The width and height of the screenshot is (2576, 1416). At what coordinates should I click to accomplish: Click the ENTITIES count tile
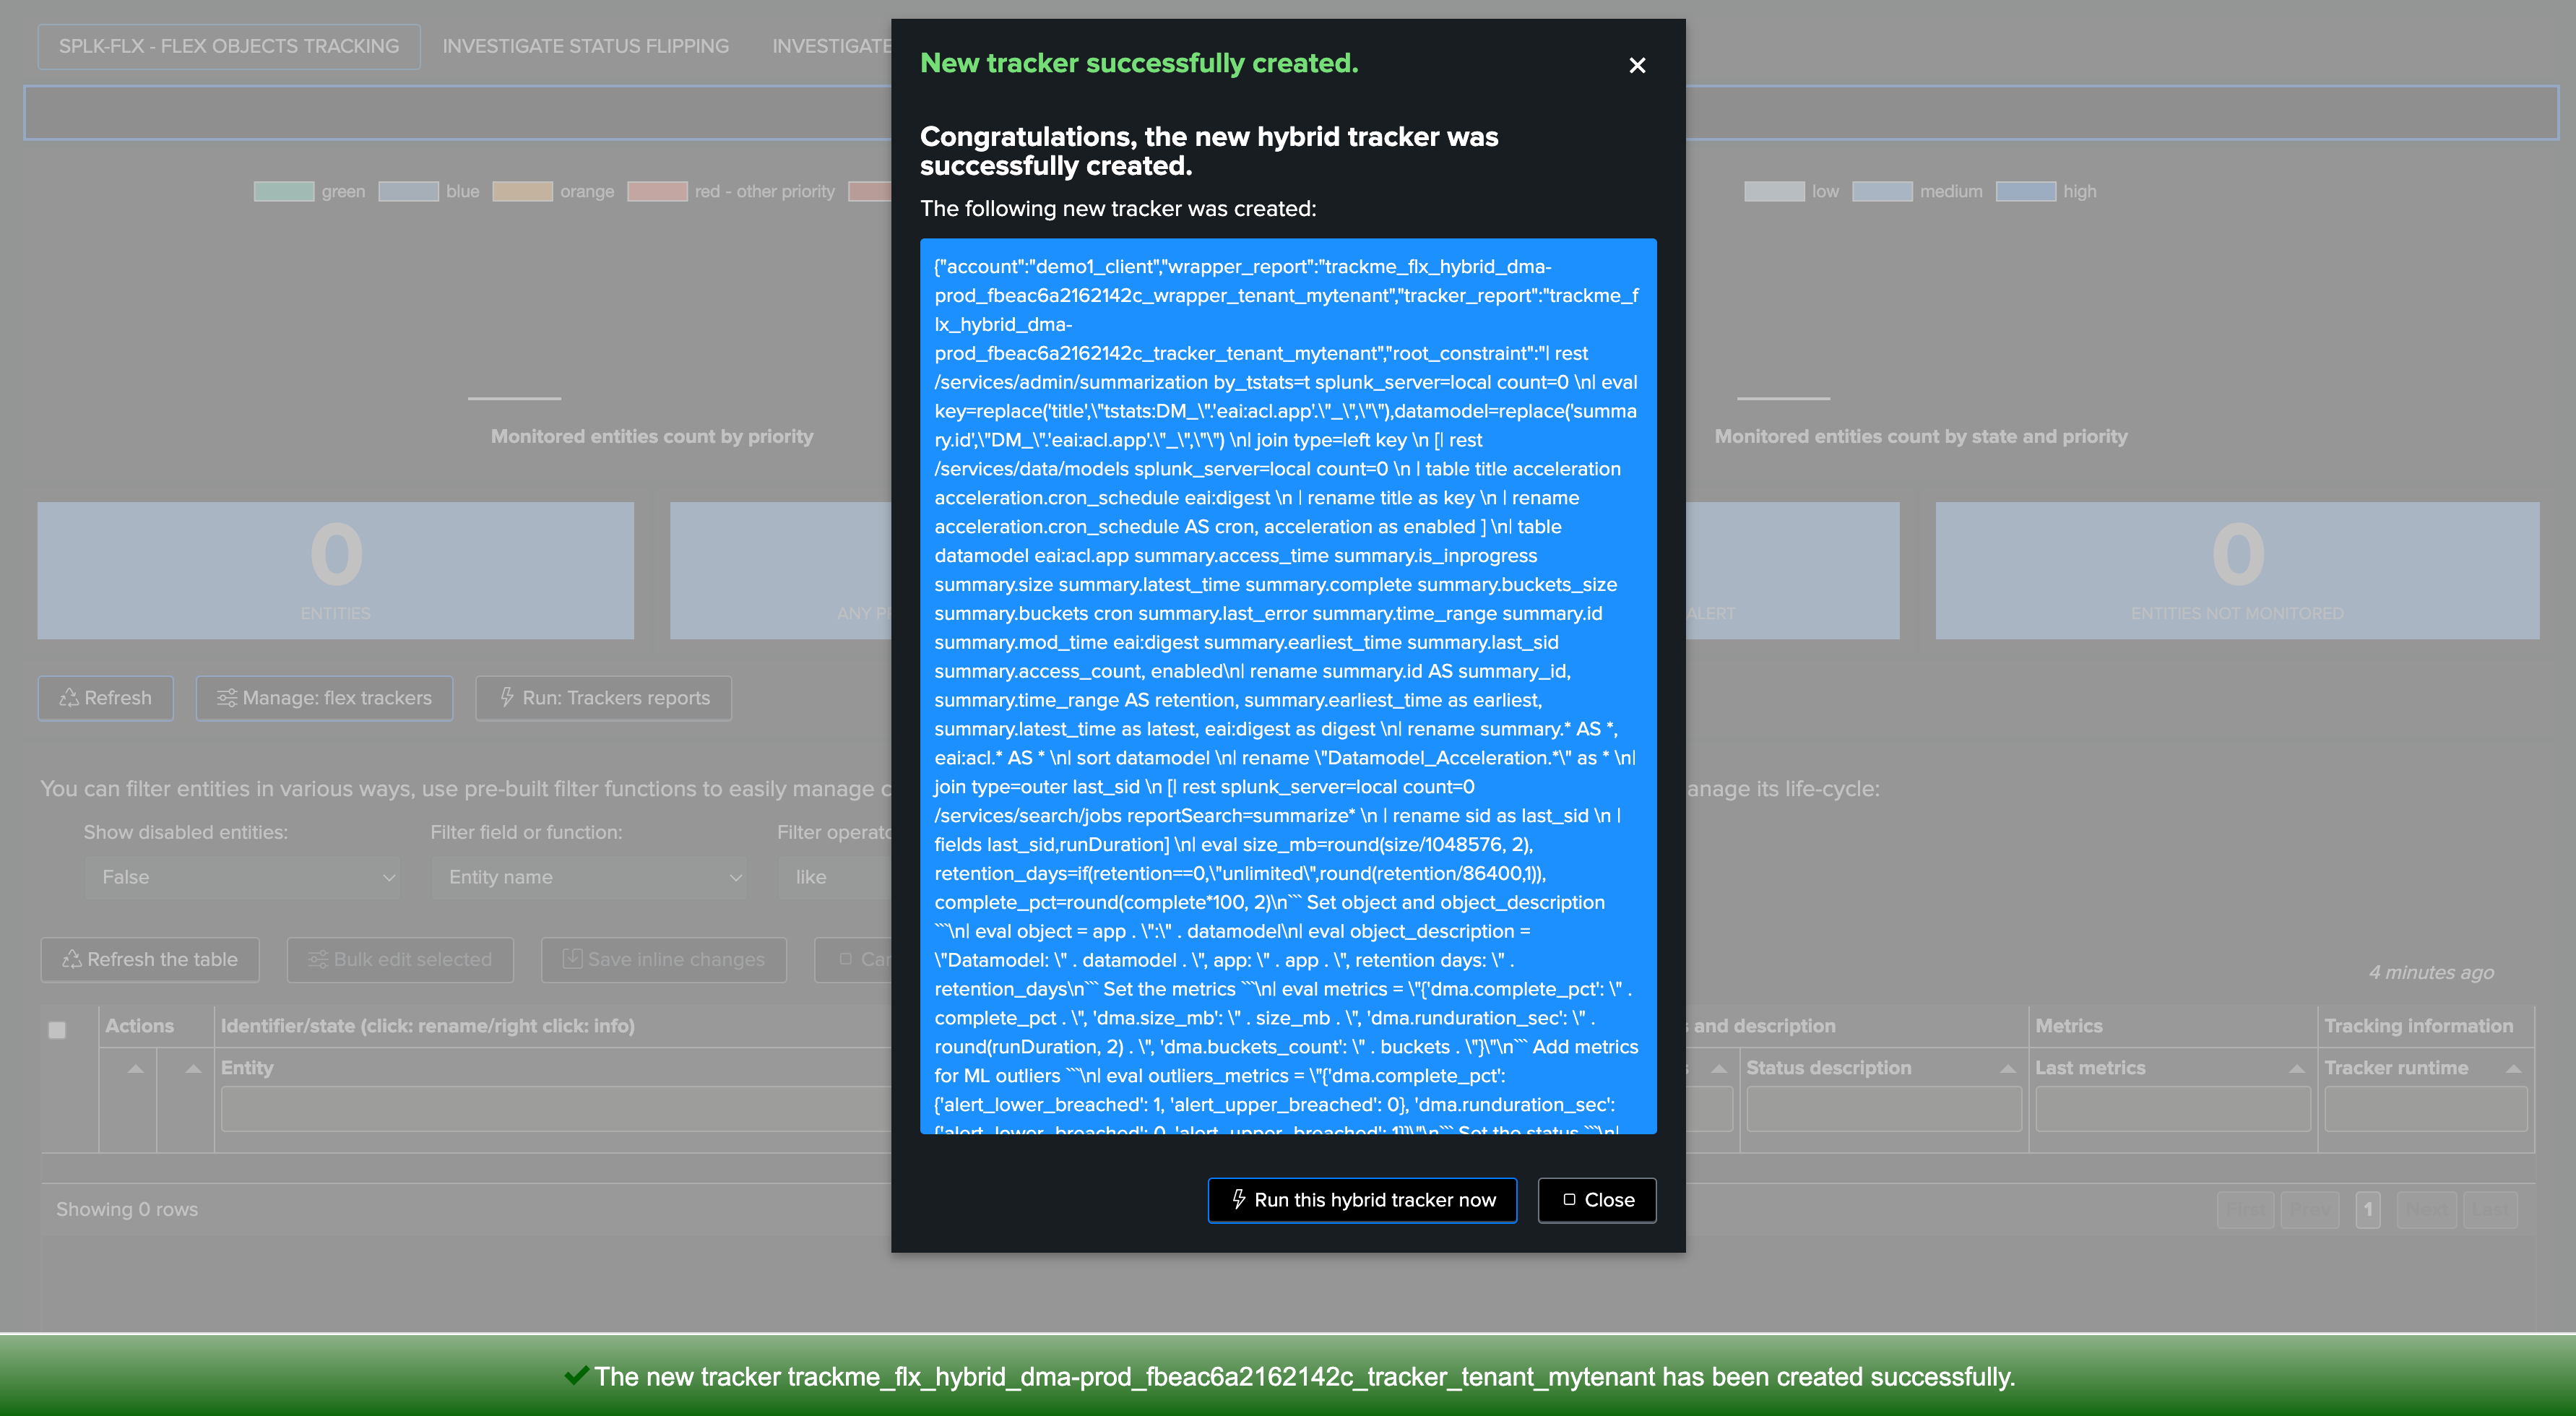click(336, 570)
